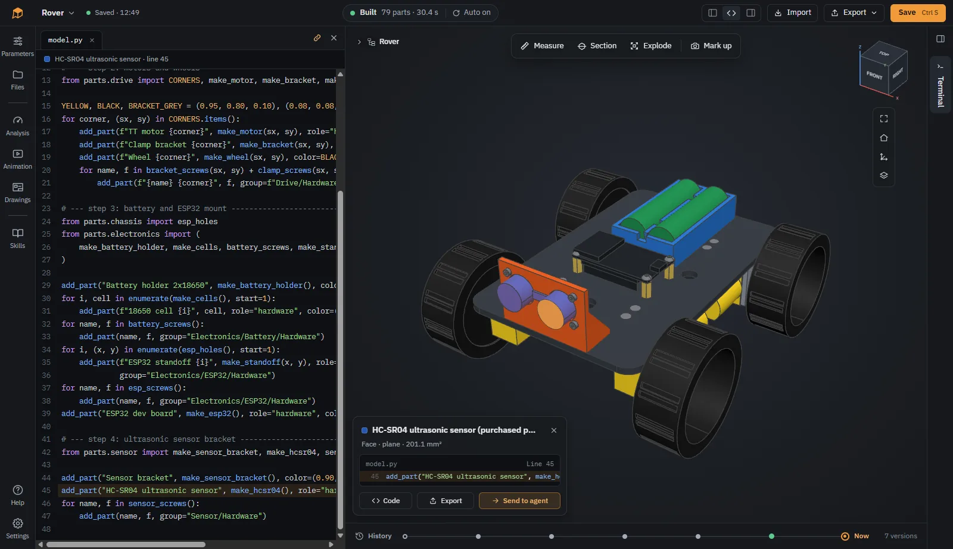Click the view orientation cube
Image resolution: width=953 pixels, height=549 pixels.
click(x=883, y=67)
